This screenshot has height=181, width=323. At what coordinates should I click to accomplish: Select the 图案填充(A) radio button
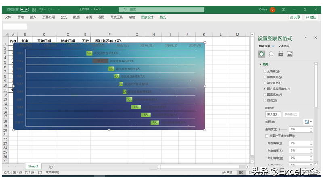tap(264, 95)
